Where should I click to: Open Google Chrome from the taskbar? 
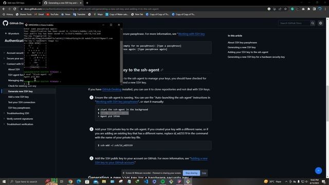[x=70, y=181]
